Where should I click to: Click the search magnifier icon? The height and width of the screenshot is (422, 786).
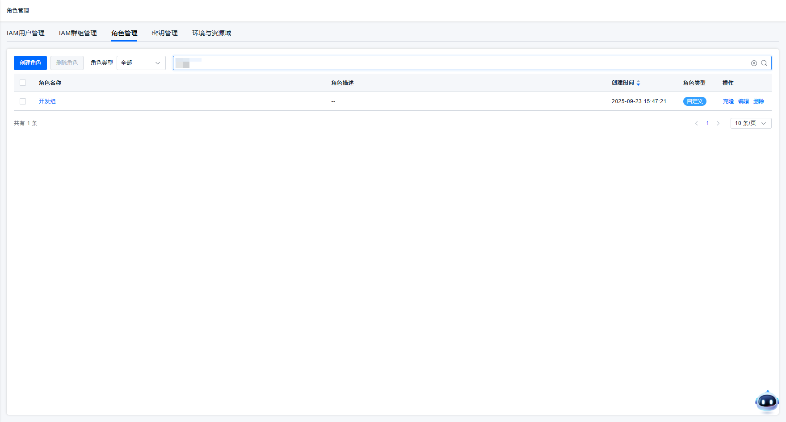click(764, 63)
